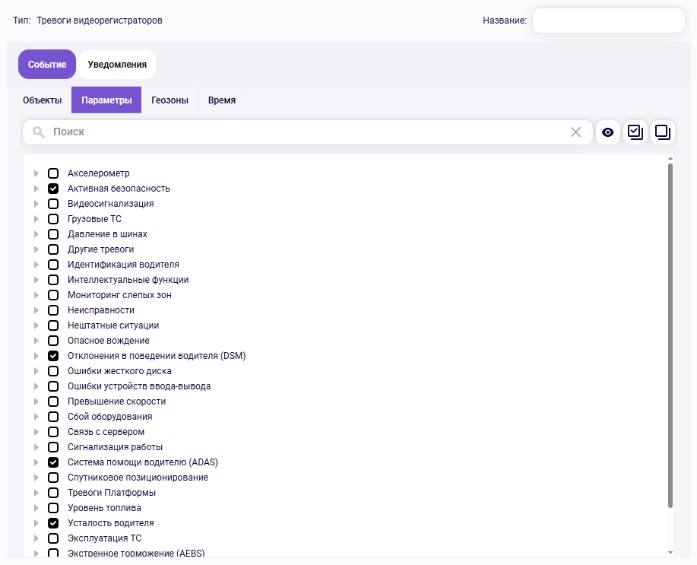Uncheck the Активная безопасность checkbox
The image size is (697, 565).
(53, 189)
